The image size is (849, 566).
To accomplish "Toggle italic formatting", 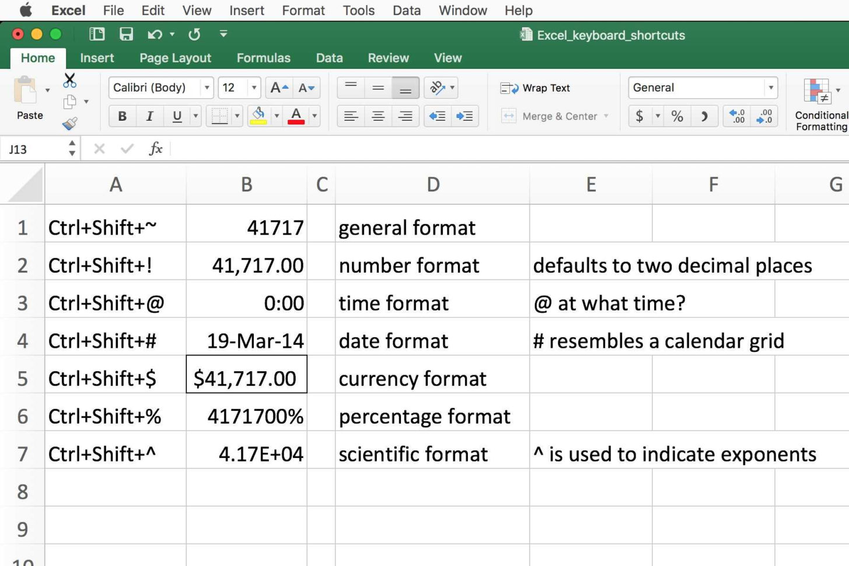I will point(149,116).
